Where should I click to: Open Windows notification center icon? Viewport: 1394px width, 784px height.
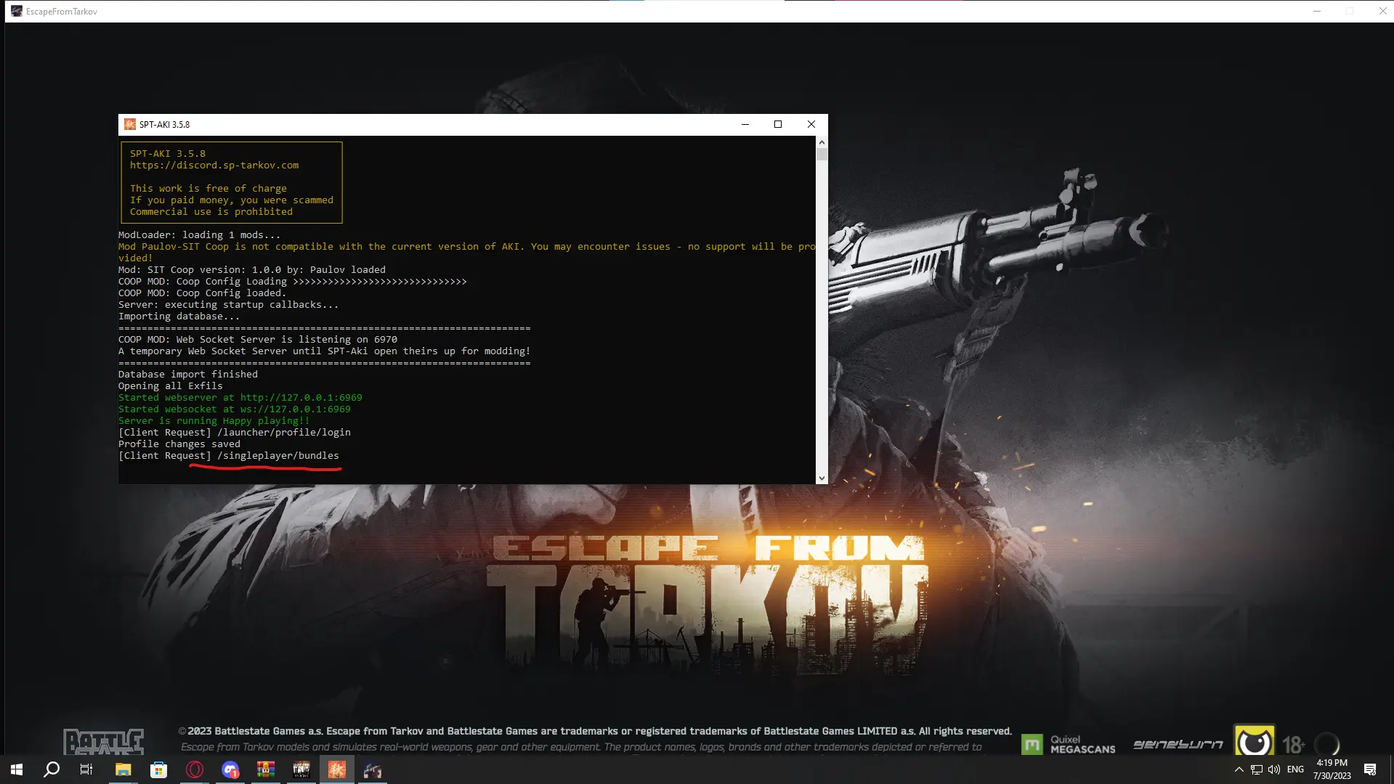[x=1370, y=769]
